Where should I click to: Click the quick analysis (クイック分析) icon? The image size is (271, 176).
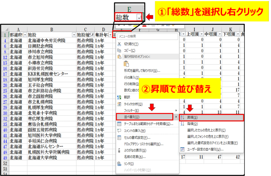119,104
